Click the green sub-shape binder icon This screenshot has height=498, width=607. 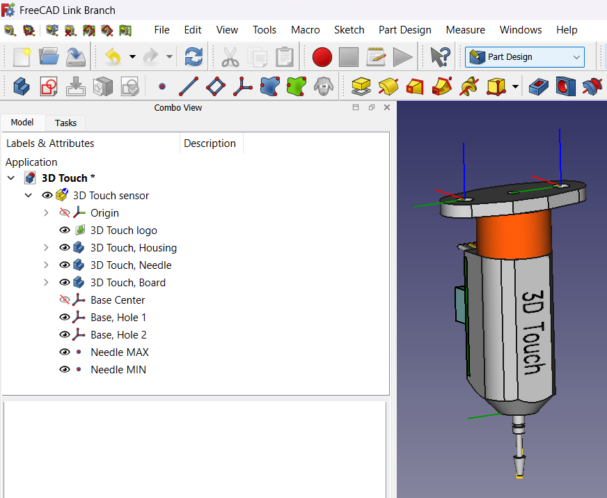(297, 86)
